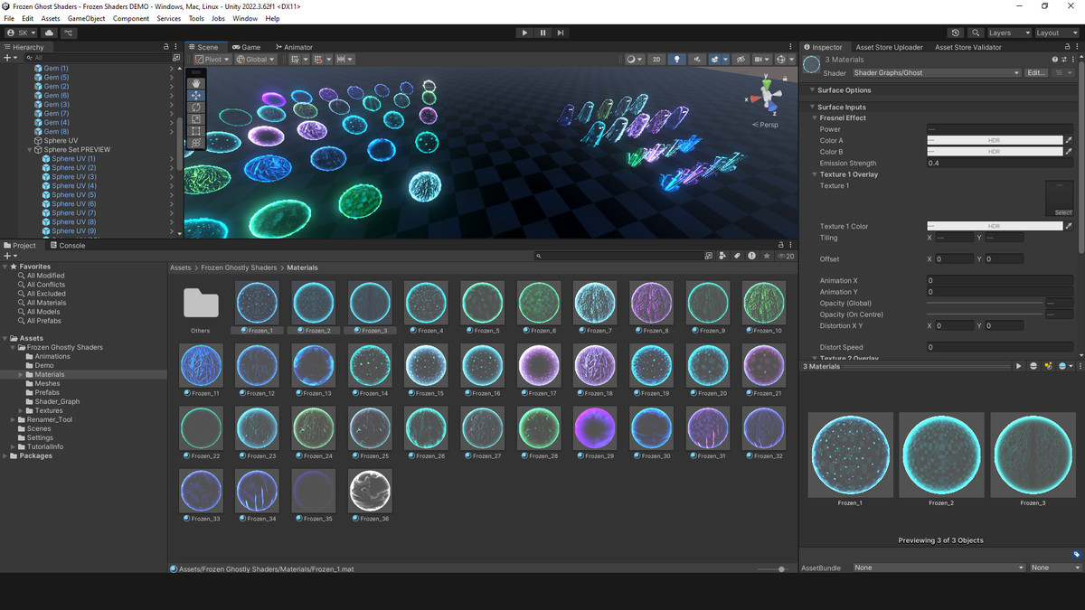Screen dimensions: 1085x610
Task: Select the Rotate tool in Scene overlay
Action: point(196,107)
